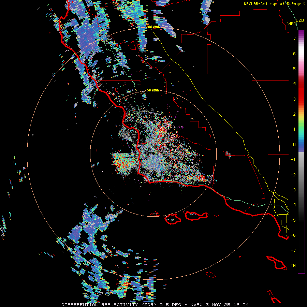The height and width of the screenshot is (307, 307).
Task: Click the 100 NMI range ring label
Action: click(153, 27)
